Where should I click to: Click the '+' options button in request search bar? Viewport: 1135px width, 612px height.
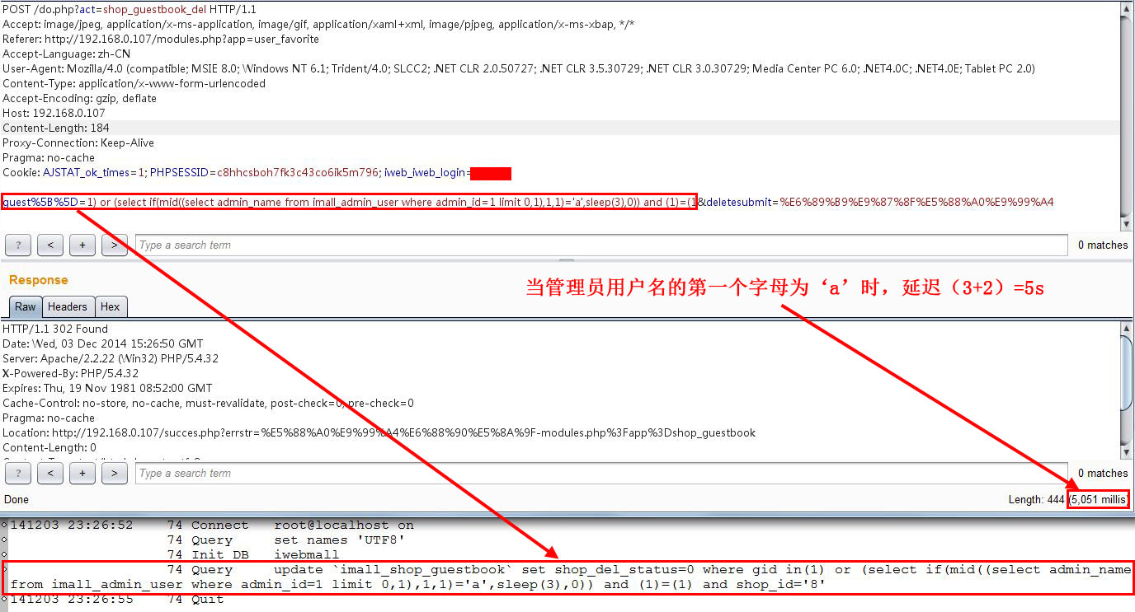tap(82, 245)
